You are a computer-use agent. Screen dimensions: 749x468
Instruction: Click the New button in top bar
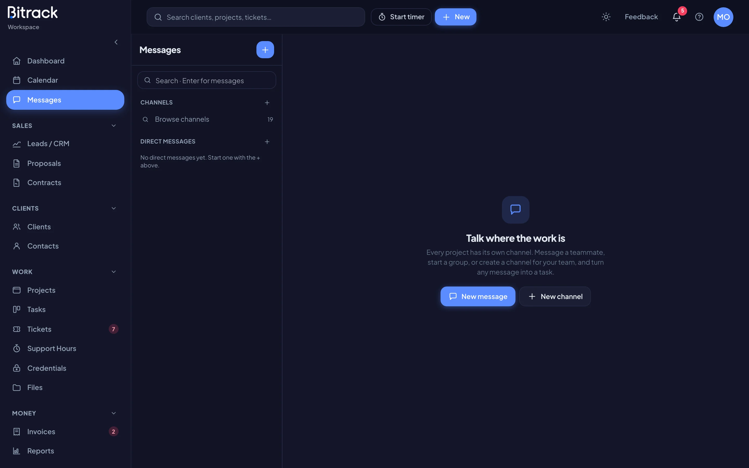point(456,17)
